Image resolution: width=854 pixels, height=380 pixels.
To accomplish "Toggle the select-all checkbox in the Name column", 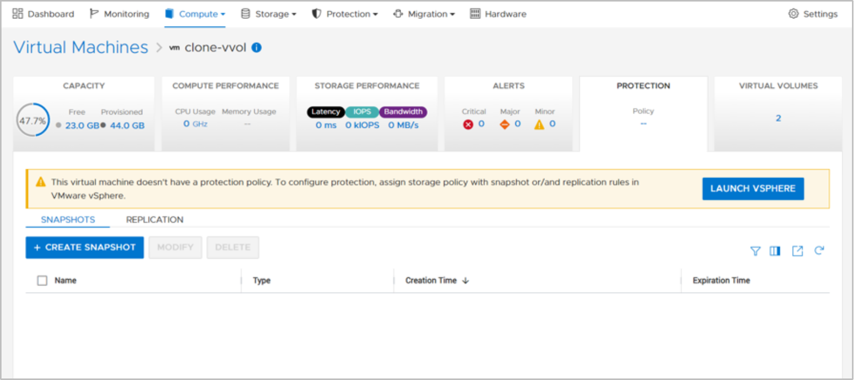I will coord(42,280).
